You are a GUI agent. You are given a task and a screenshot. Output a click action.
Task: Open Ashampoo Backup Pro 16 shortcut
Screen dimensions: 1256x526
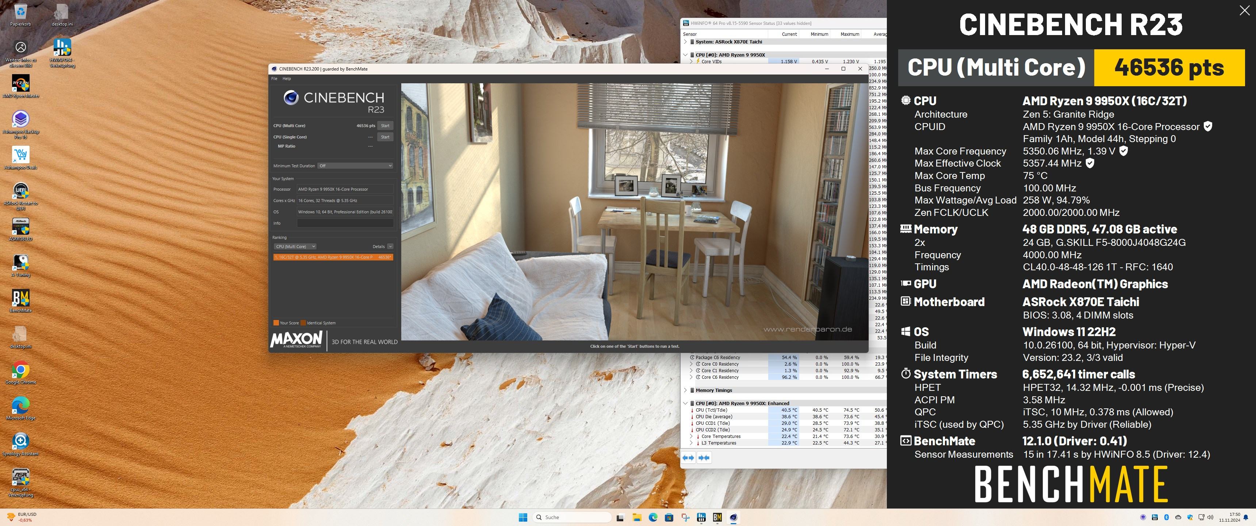pos(20,125)
